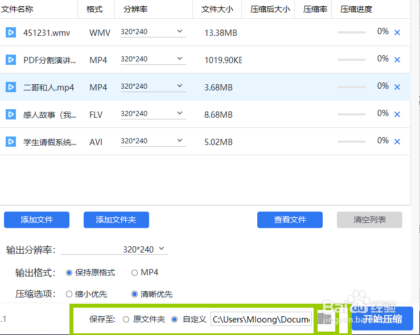420x335 pixels.
Task: Click progress bar of 二哥和人.mp4
Action: 352,87
